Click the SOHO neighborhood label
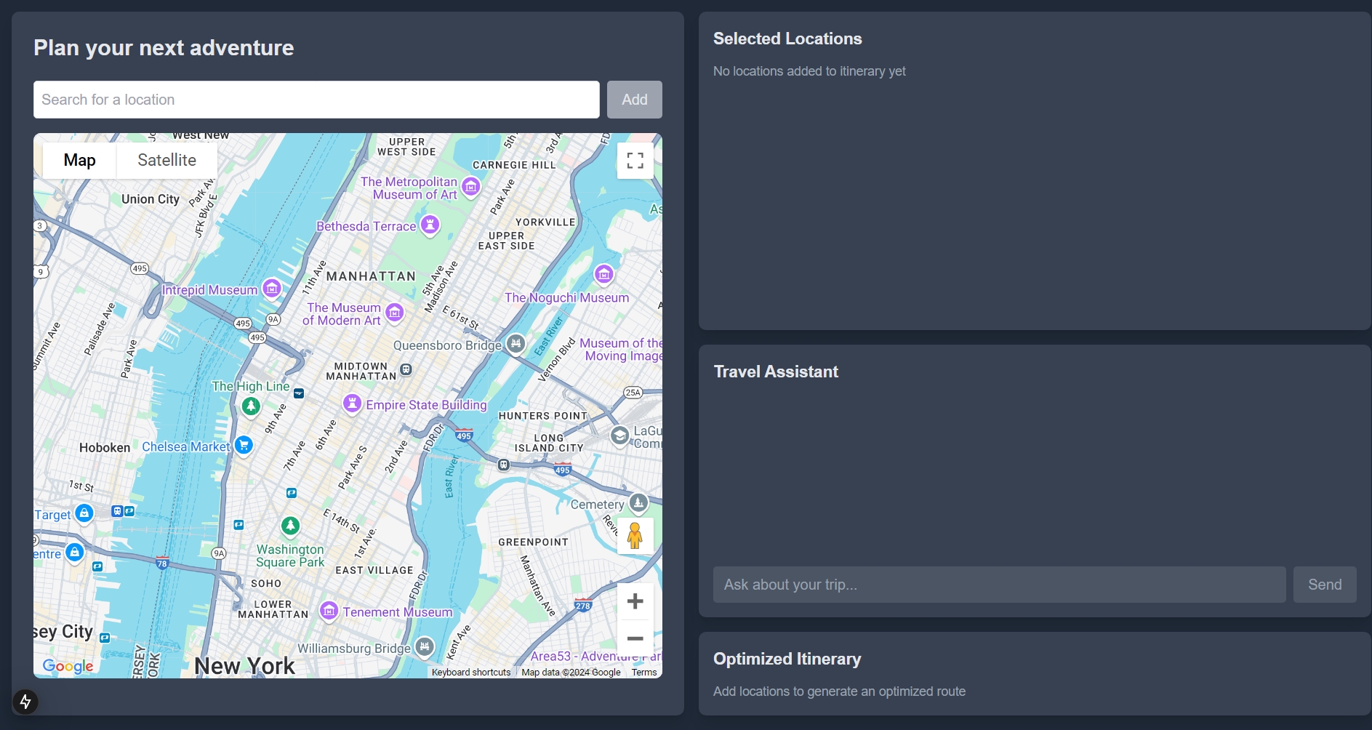The width and height of the screenshot is (1372, 730). click(x=266, y=584)
